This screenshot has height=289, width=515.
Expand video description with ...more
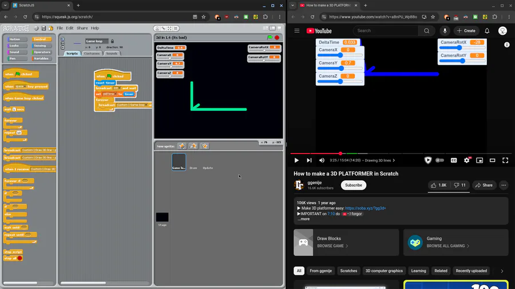coord(303,219)
